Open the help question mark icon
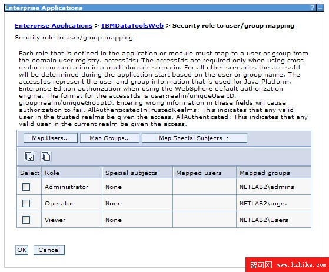The image size is (329, 272). [313, 8]
